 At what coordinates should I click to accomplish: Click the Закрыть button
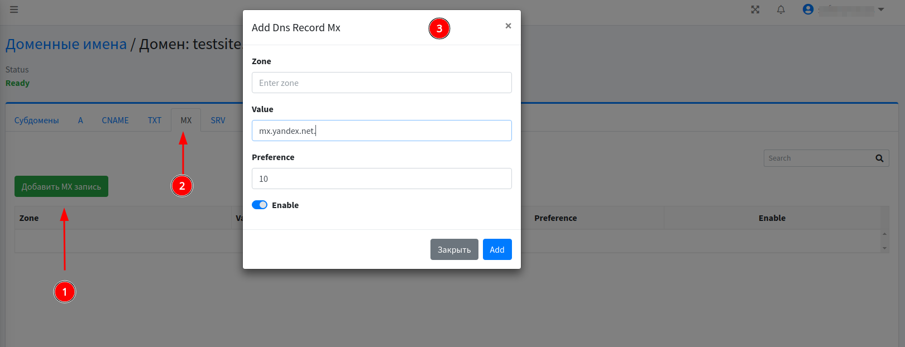[x=454, y=250]
